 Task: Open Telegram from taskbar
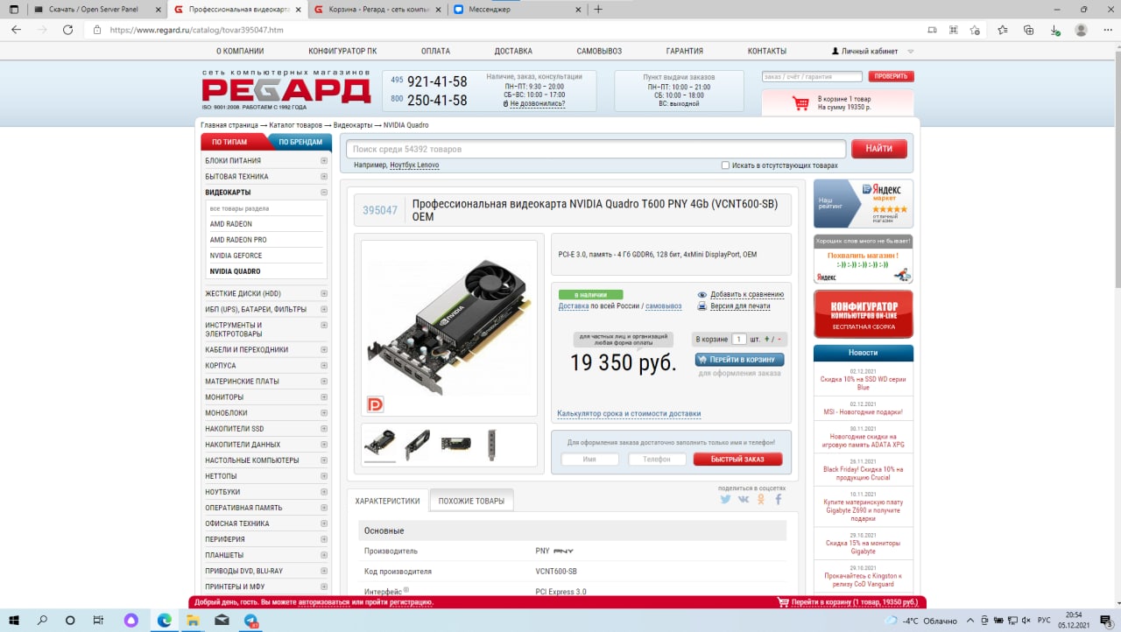[251, 621]
